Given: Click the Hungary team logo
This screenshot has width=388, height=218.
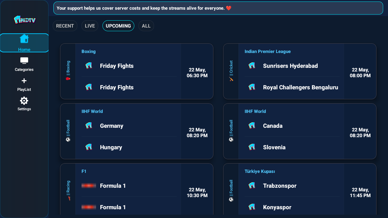Looking at the screenshot, I should coord(89,147).
